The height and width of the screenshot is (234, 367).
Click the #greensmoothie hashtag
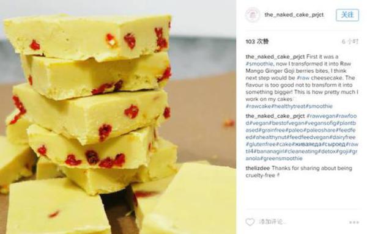click(x=283, y=158)
